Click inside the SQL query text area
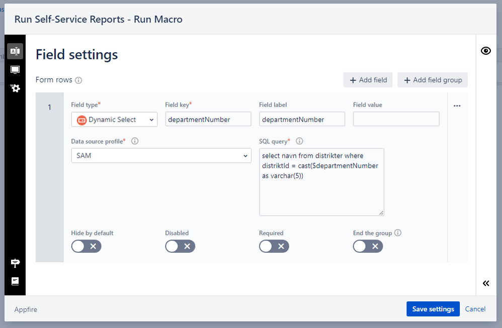This screenshot has height=328, width=502. [321, 182]
